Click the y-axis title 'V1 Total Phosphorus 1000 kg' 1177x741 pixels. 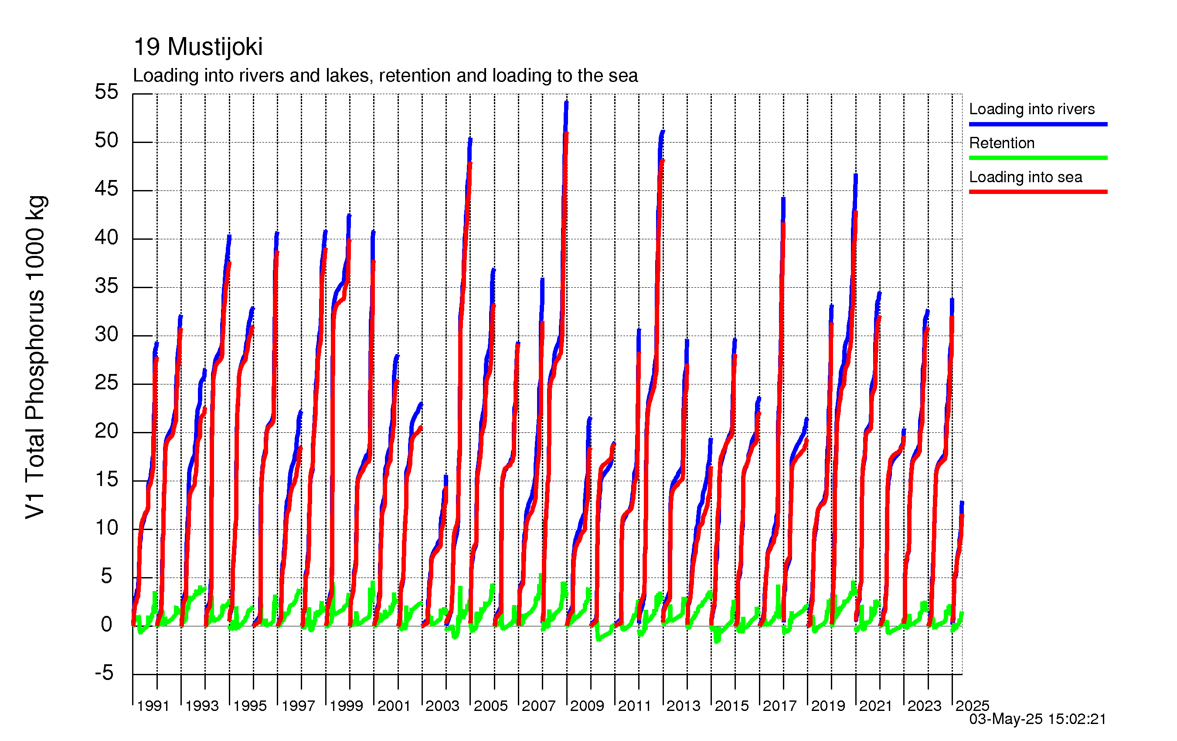click(36, 357)
